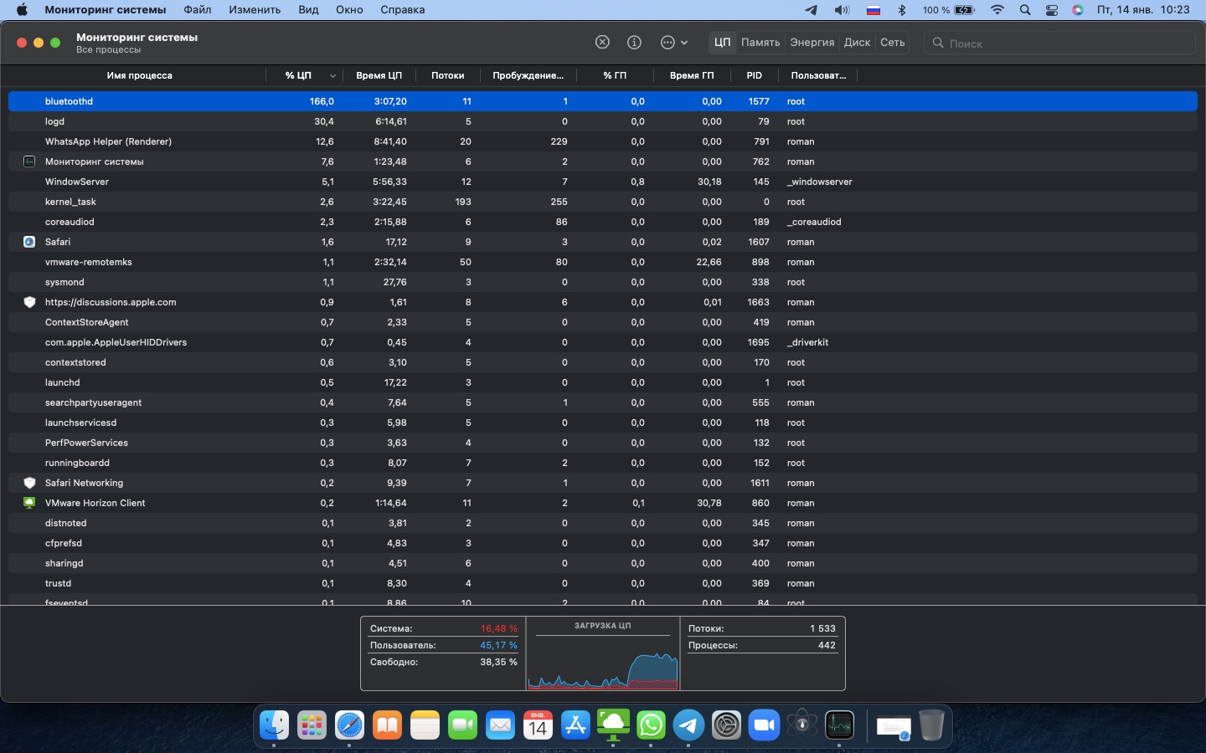Open Launchpad from the Dock
The height and width of the screenshot is (753, 1206).
(312, 725)
